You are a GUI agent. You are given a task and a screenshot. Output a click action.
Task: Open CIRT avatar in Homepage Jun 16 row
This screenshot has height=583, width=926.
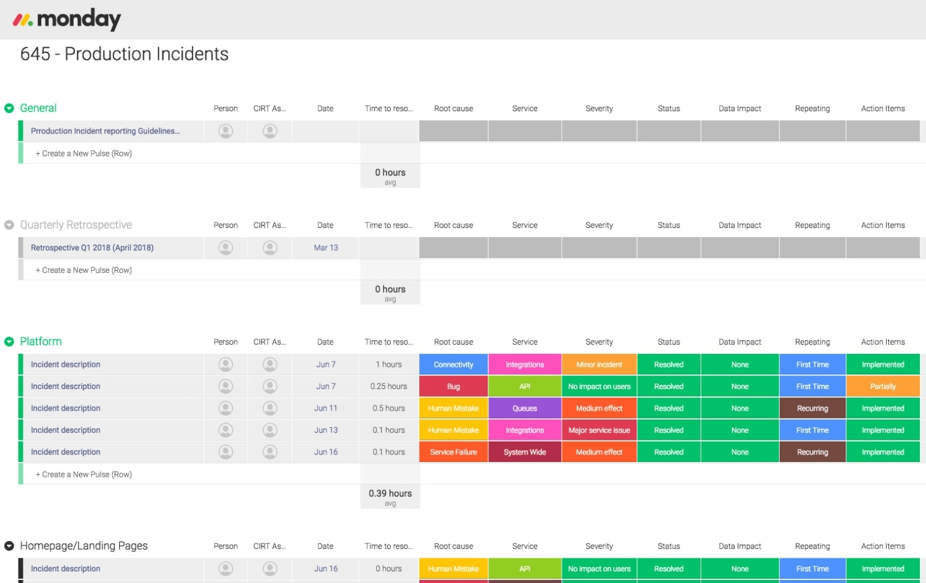click(270, 569)
